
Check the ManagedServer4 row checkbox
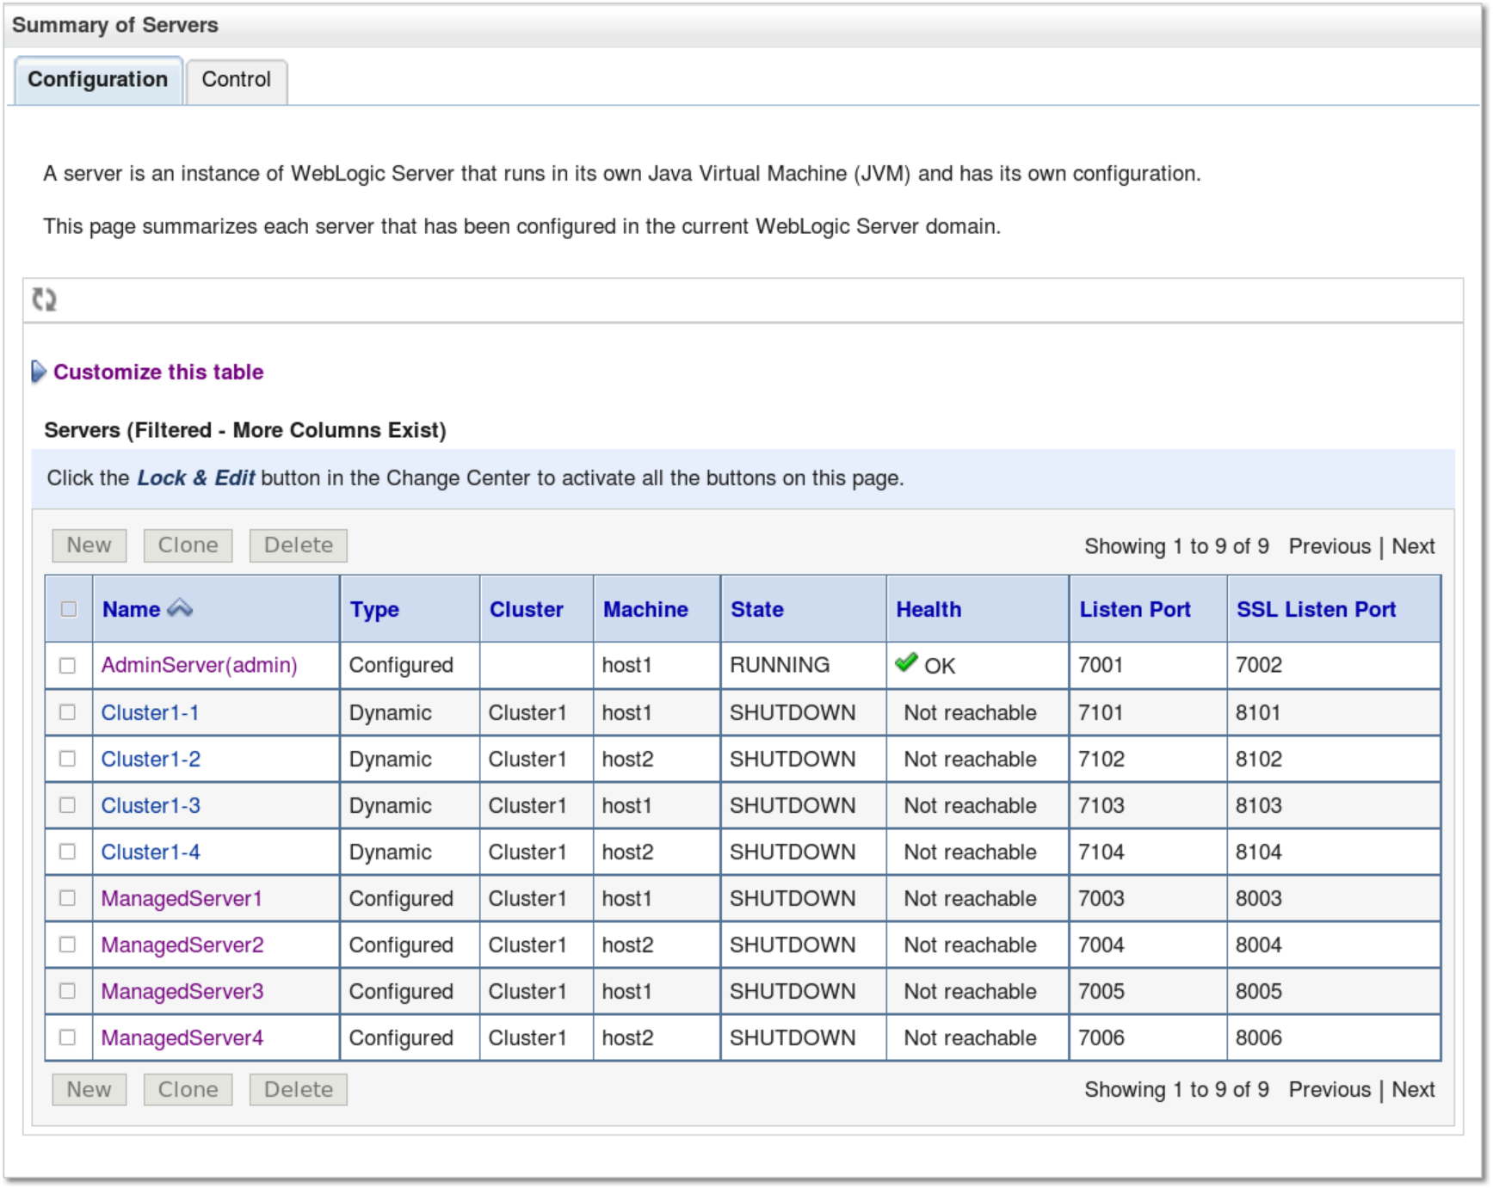coord(67,1037)
